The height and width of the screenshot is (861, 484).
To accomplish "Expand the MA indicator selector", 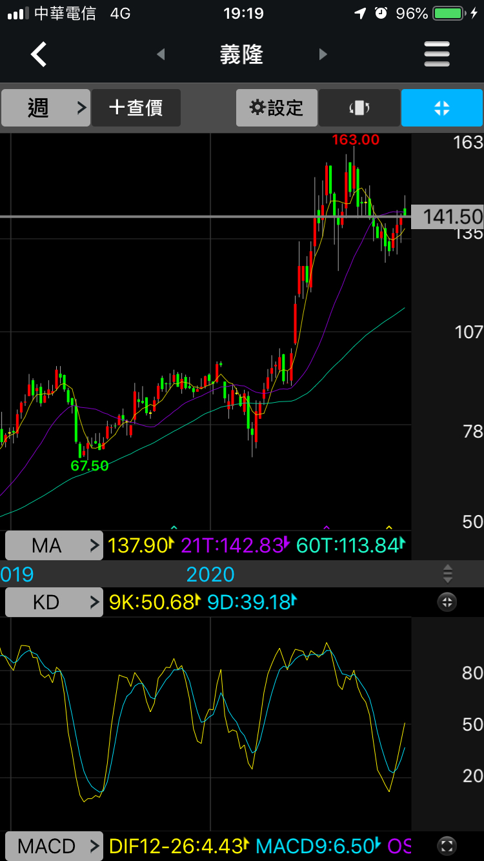I will [x=54, y=546].
